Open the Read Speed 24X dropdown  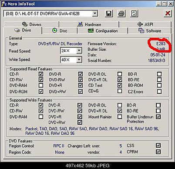(x=79, y=50)
